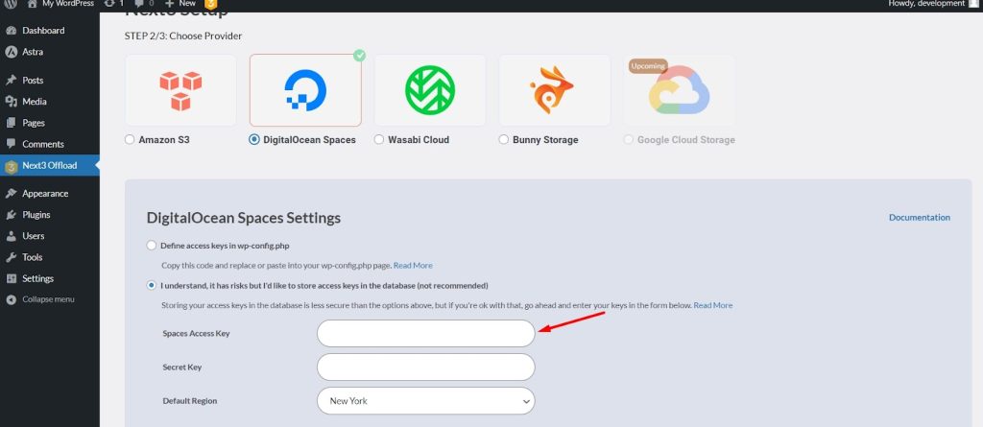Open the updates icon in admin bar

click(x=109, y=4)
